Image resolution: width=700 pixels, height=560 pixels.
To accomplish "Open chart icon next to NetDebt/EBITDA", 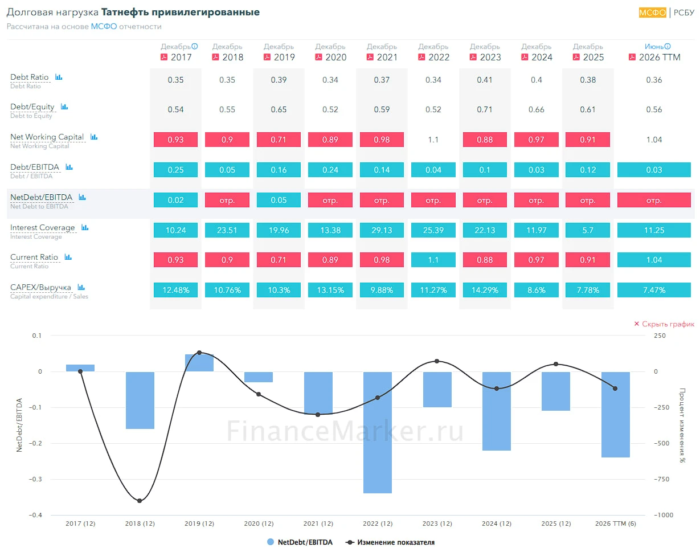I will (83, 197).
